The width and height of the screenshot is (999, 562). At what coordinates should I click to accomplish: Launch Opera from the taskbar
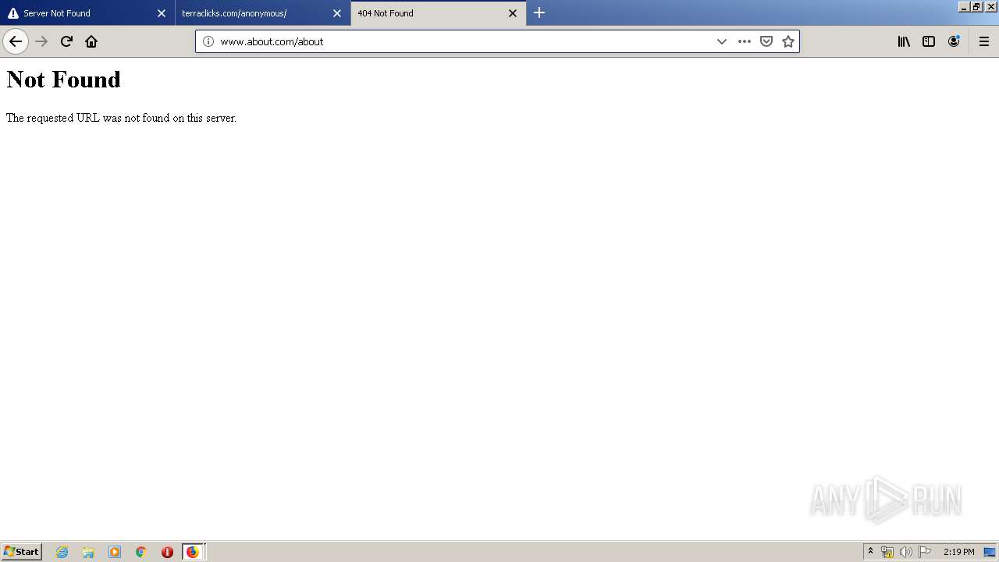167,552
